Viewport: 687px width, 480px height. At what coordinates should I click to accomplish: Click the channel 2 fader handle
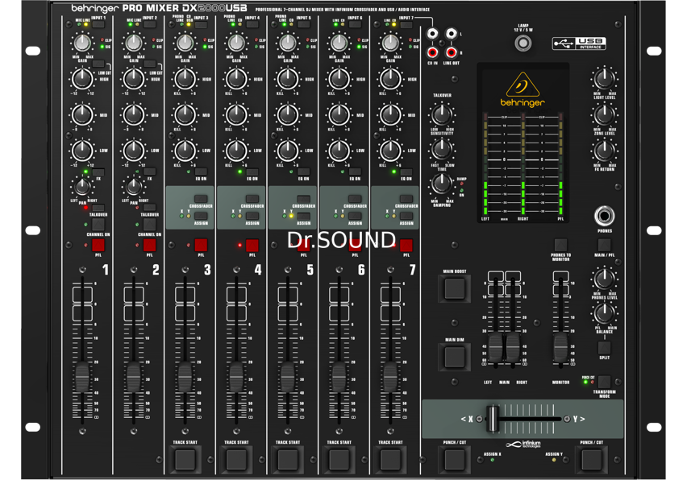[x=134, y=376]
